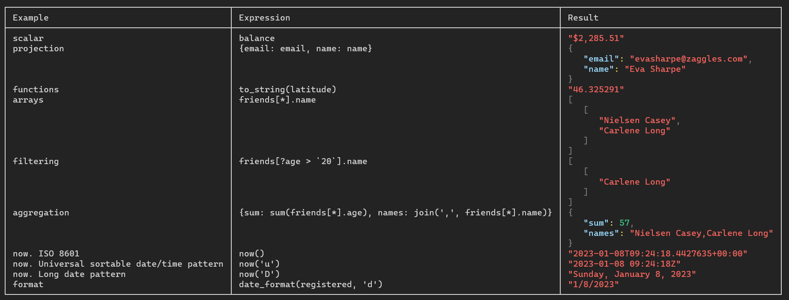Click the "Nielsen Casey" array entry
Viewport: 789px width, 300px height.
637,120
